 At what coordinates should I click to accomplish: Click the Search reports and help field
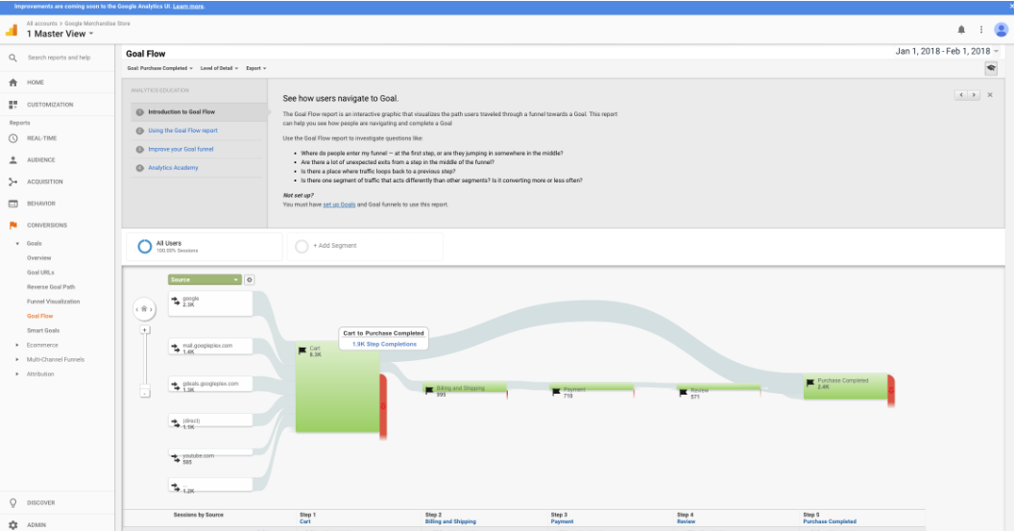pos(59,58)
